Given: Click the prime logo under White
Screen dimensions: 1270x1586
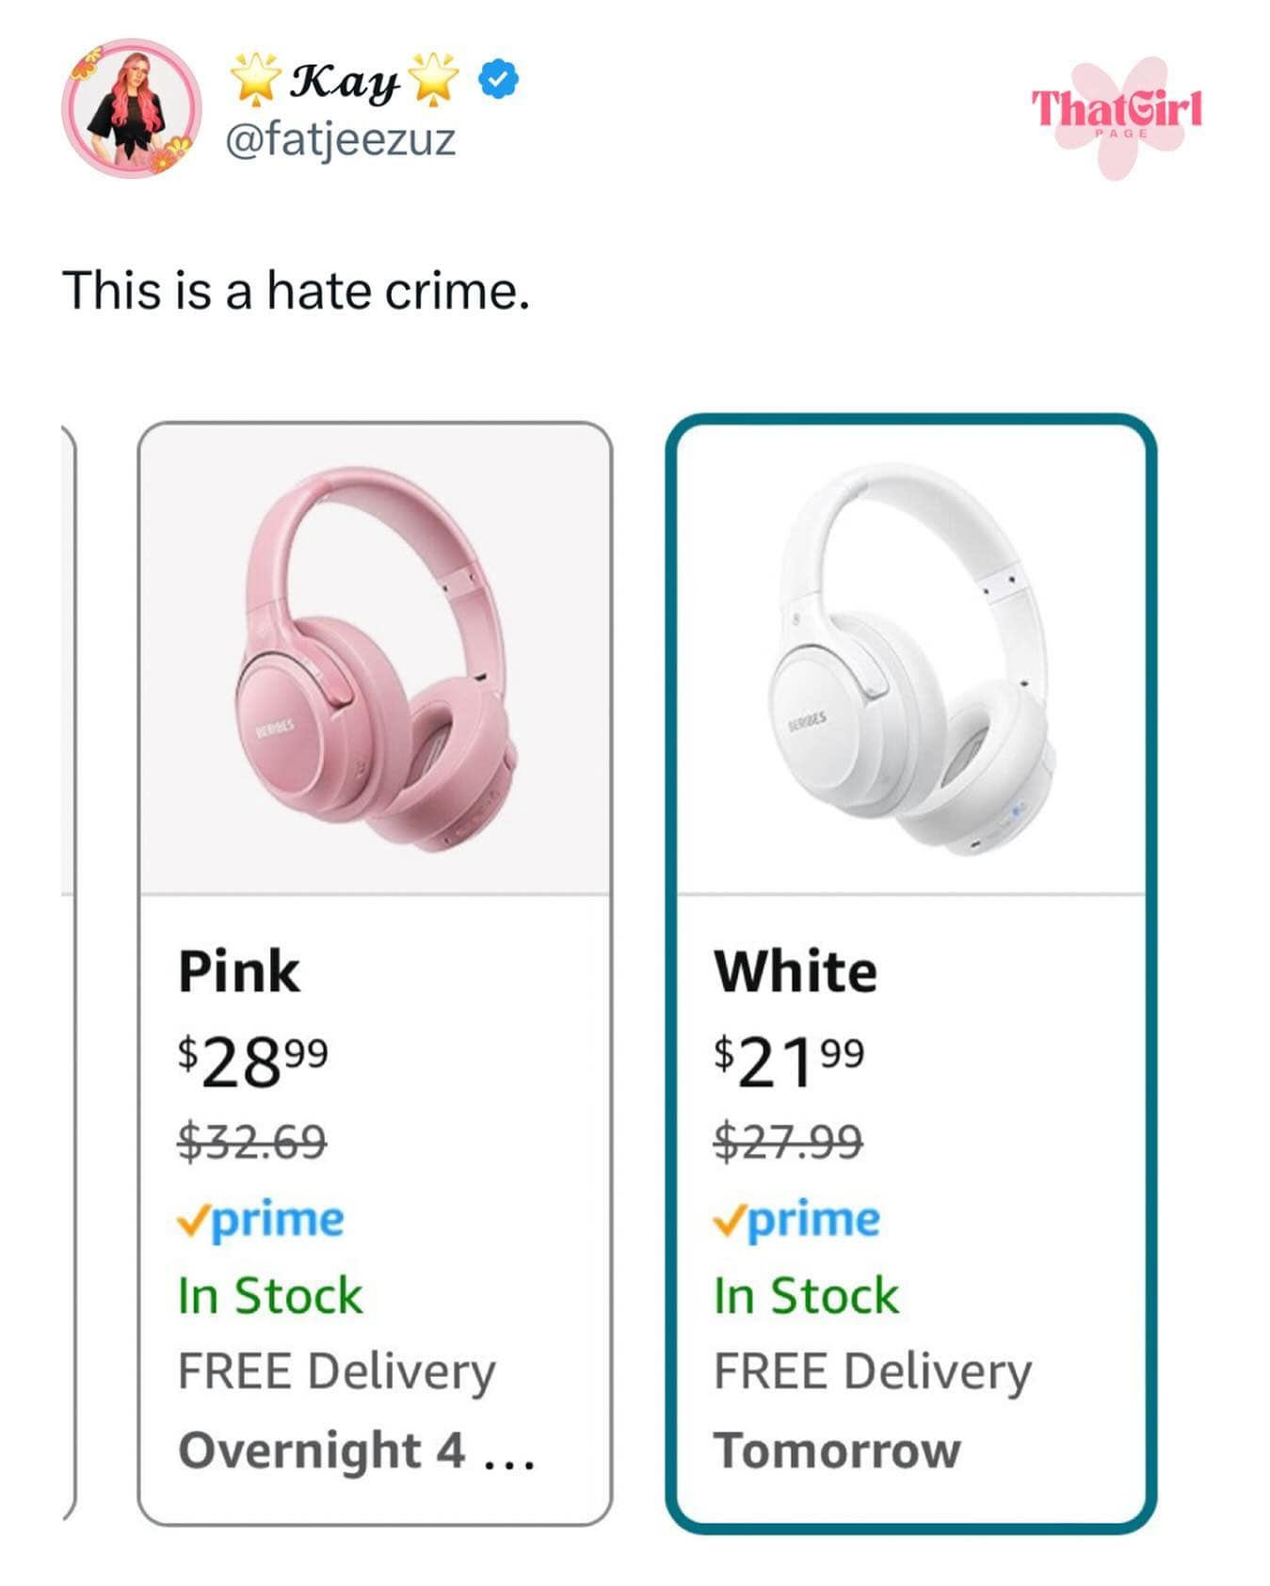Looking at the screenshot, I should click(796, 1220).
